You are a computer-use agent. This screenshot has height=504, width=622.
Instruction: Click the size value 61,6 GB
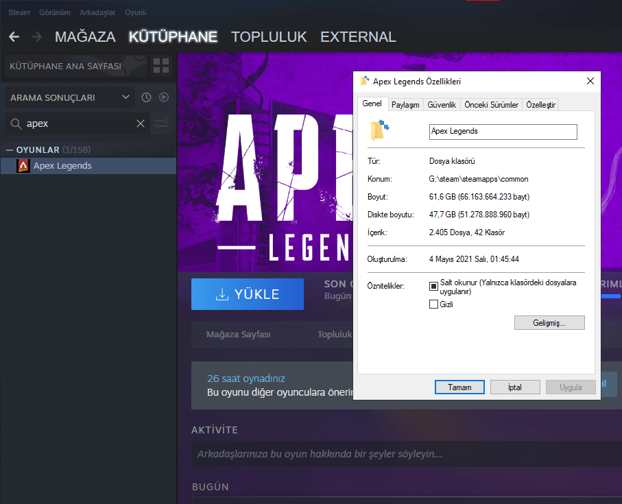[479, 197]
